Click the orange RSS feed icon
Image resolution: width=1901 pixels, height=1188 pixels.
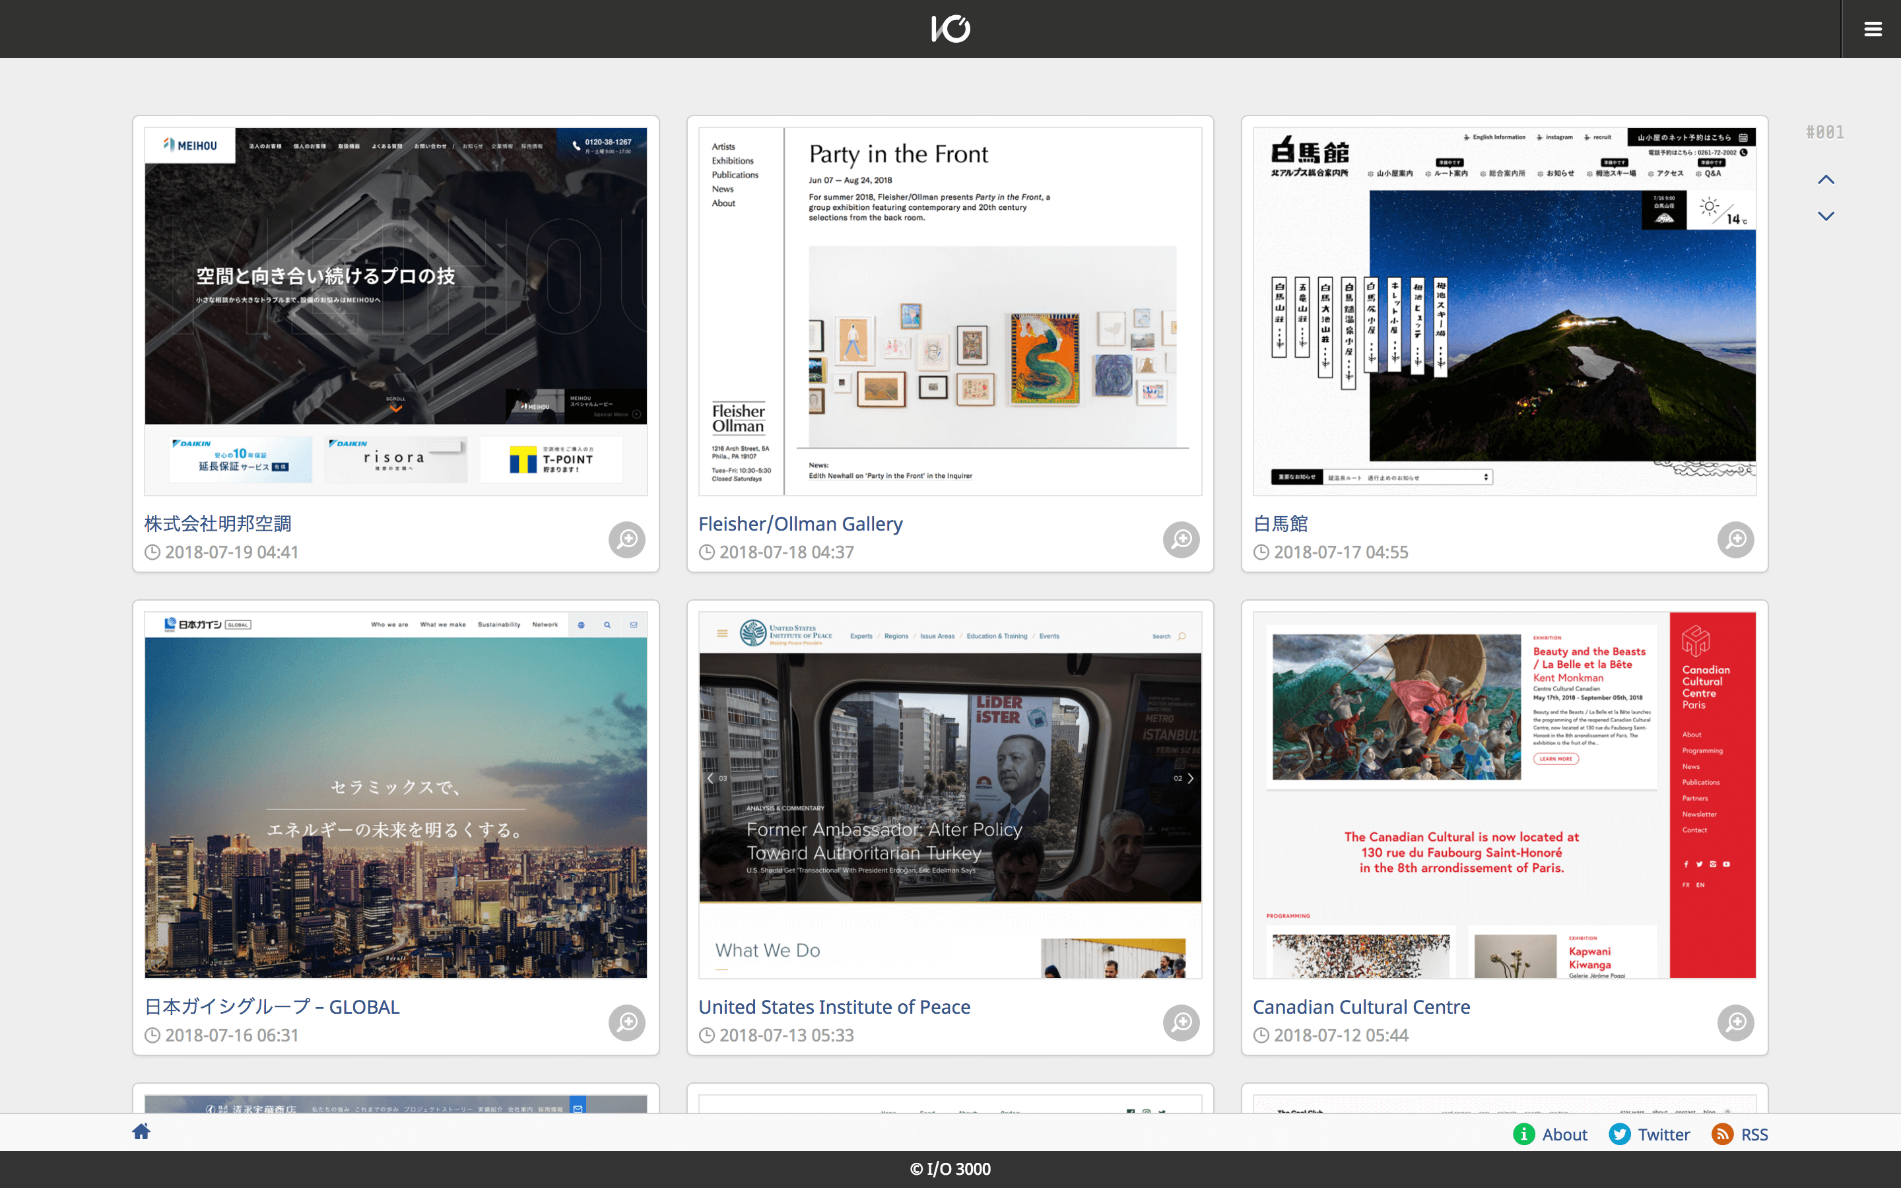[x=1723, y=1135]
